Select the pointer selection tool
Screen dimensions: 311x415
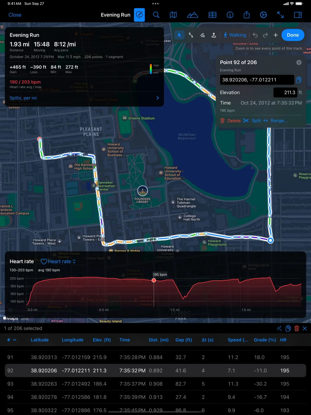point(179,35)
